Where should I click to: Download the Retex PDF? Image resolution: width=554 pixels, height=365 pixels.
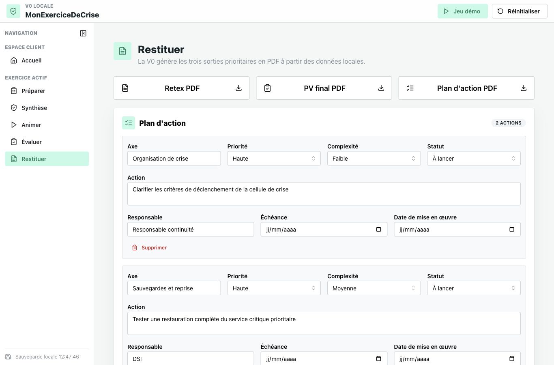[x=182, y=88]
